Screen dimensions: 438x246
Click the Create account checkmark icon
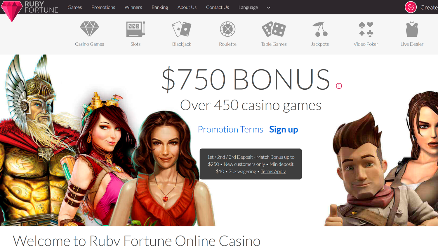pyautogui.click(x=411, y=7)
